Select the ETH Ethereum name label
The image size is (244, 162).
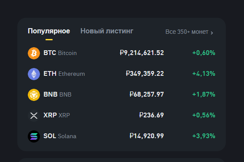tap(64, 74)
